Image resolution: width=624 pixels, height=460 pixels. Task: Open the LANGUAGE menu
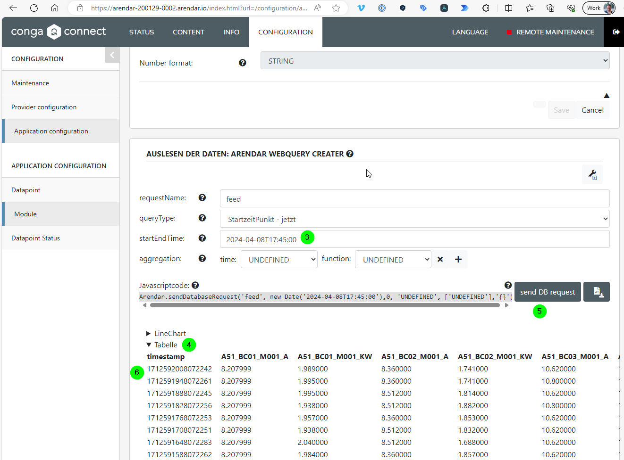point(470,32)
